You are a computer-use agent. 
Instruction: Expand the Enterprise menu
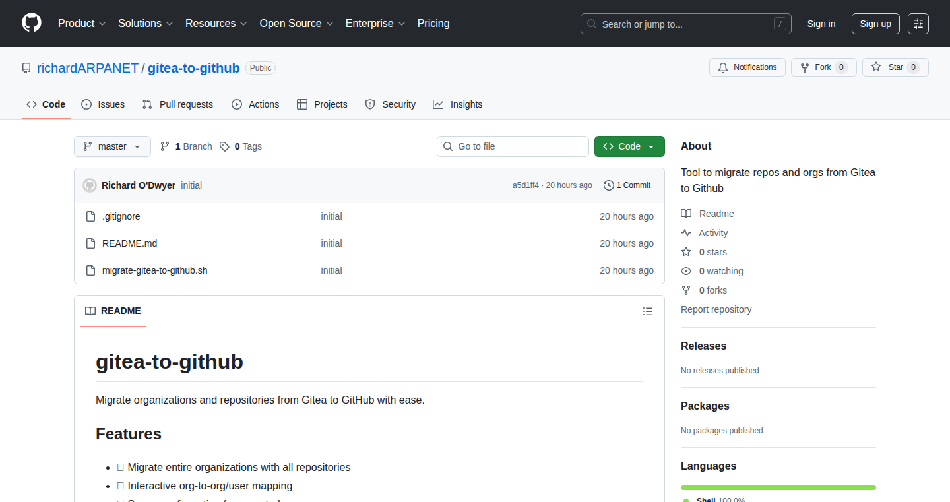[x=375, y=24]
